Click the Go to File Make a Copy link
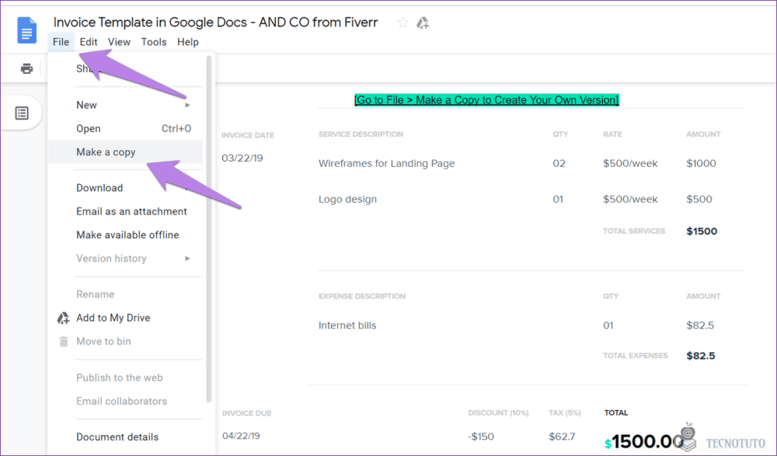Image resolution: width=777 pixels, height=456 pixels. point(486,100)
